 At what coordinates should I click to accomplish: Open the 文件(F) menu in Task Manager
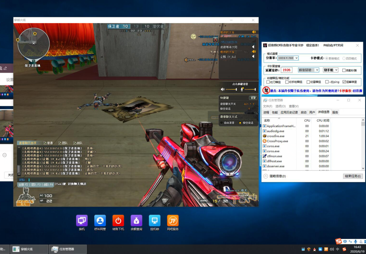tap(268, 106)
